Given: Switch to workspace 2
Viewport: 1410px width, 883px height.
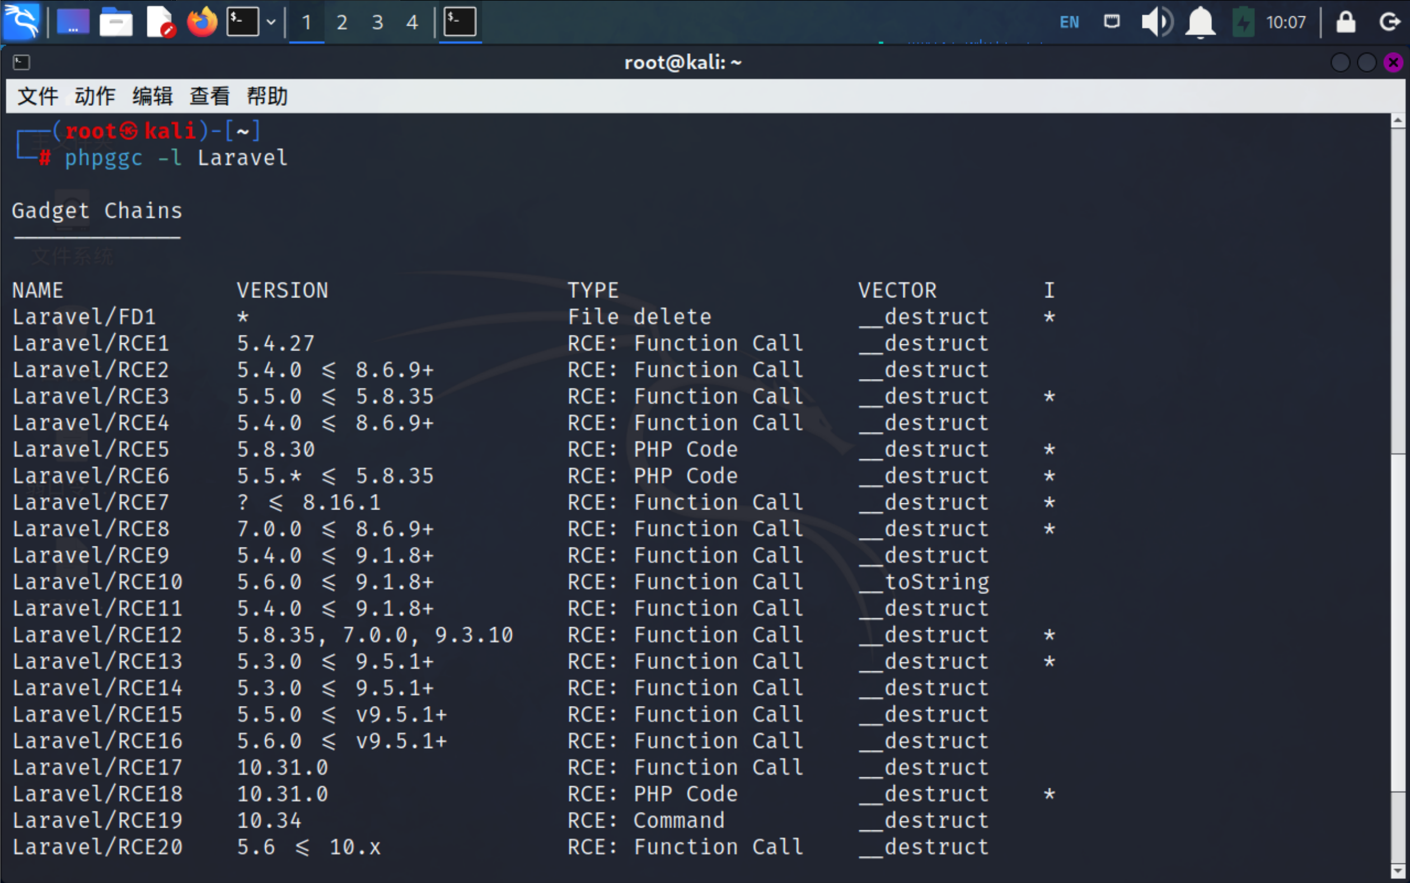Looking at the screenshot, I should click(x=342, y=23).
